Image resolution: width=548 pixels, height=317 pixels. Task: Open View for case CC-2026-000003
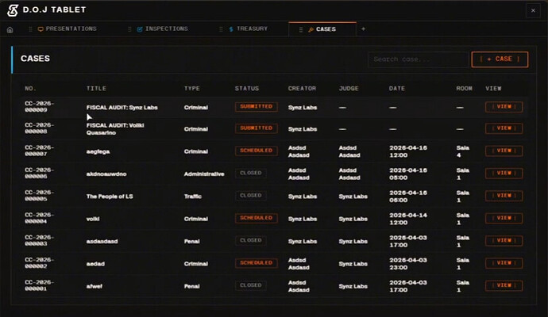pos(504,241)
